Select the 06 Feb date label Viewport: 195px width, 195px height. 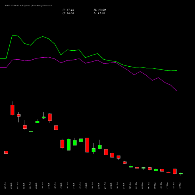point(30,186)
